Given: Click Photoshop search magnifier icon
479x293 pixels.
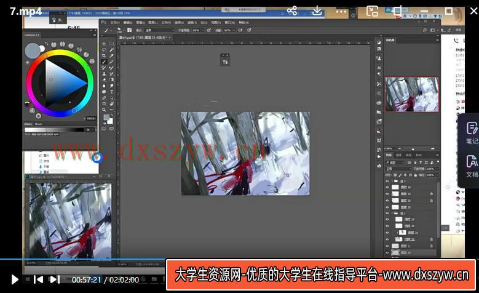Looking at the screenshot, I should (x=425, y=30).
